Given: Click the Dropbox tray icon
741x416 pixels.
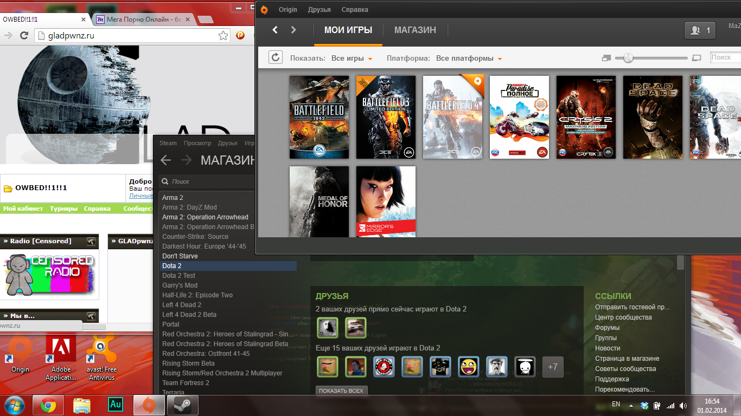Looking at the screenshot, I should [644, 405].
